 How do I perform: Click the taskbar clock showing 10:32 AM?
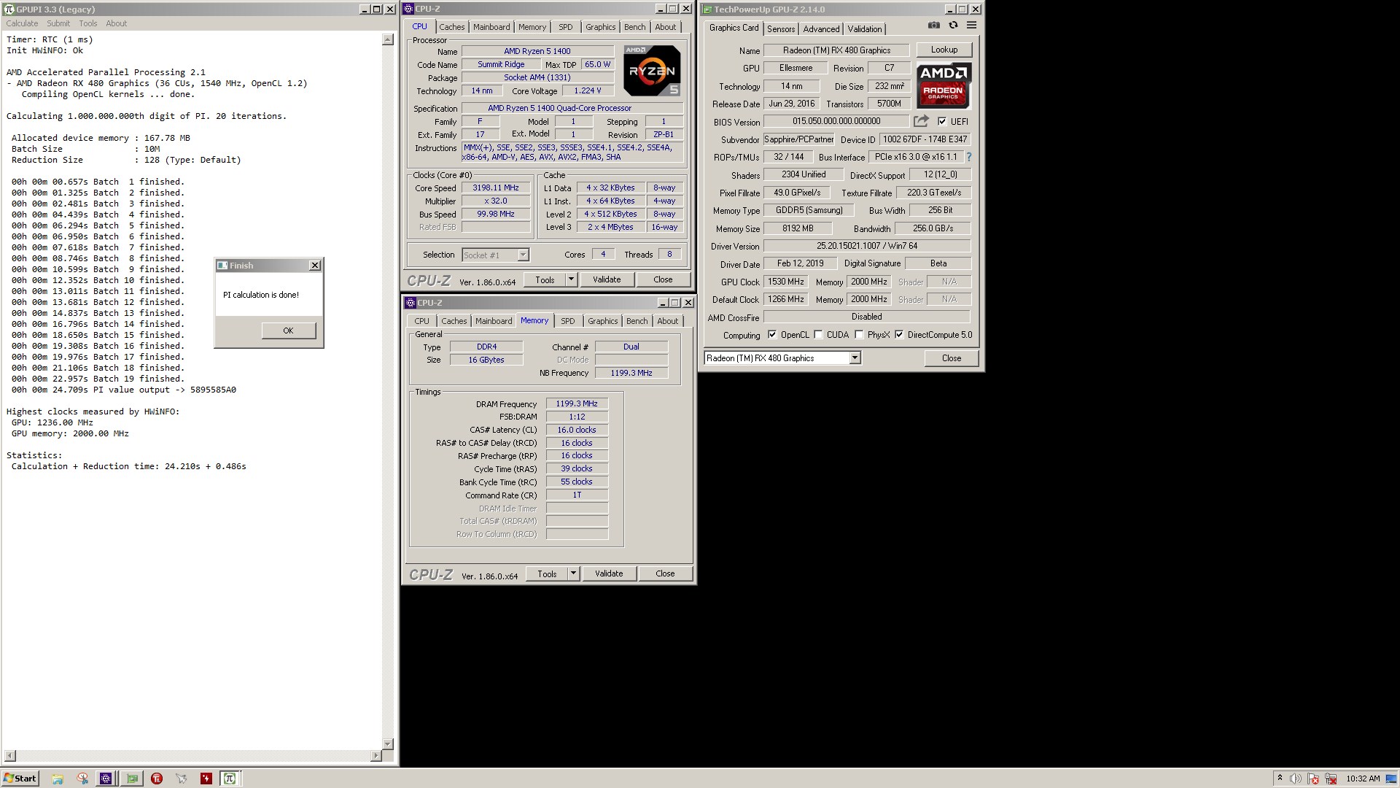click(x=1363, y=779)
